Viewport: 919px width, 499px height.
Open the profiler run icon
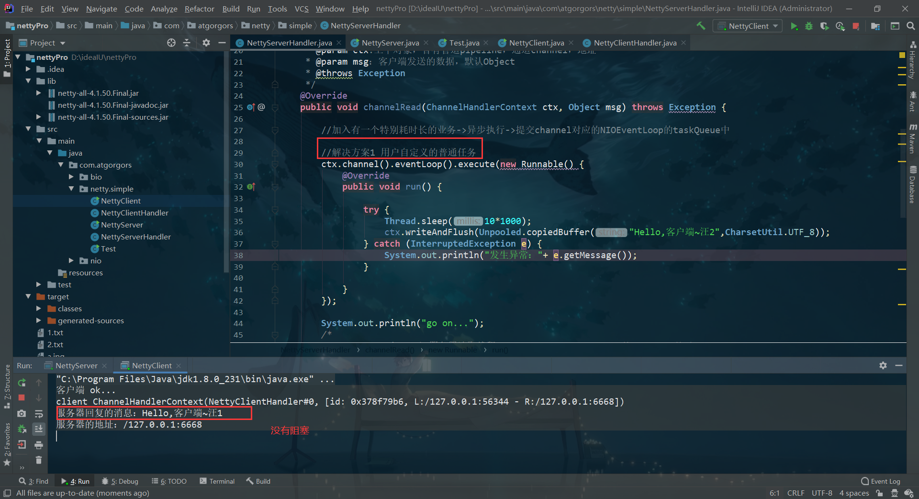coord(840,26)
